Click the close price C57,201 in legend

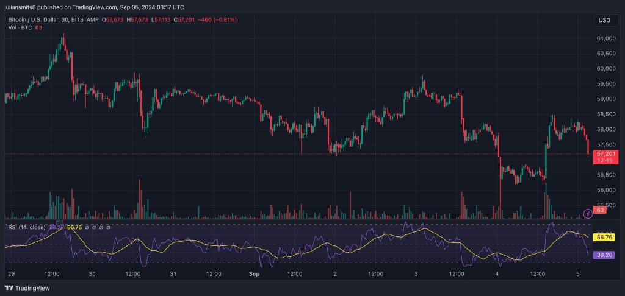[186, 20]
